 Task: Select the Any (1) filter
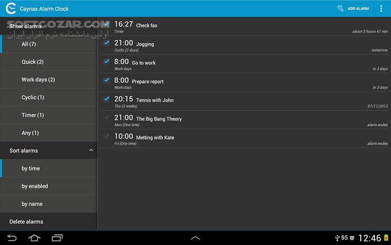click(x=49, y=133)
